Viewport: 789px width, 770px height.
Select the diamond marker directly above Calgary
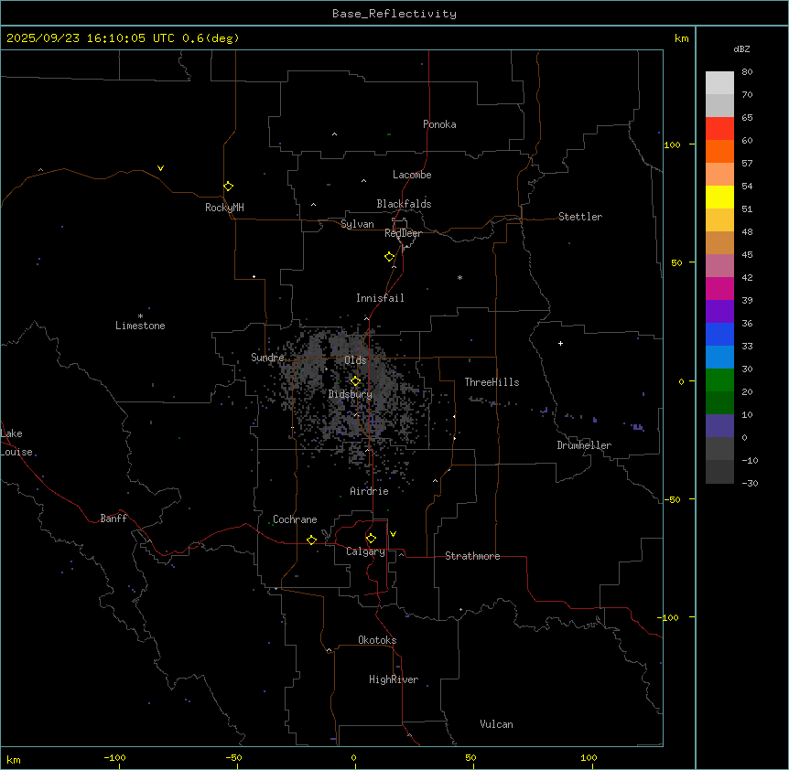pyautogui.click(x=371, y=539)
